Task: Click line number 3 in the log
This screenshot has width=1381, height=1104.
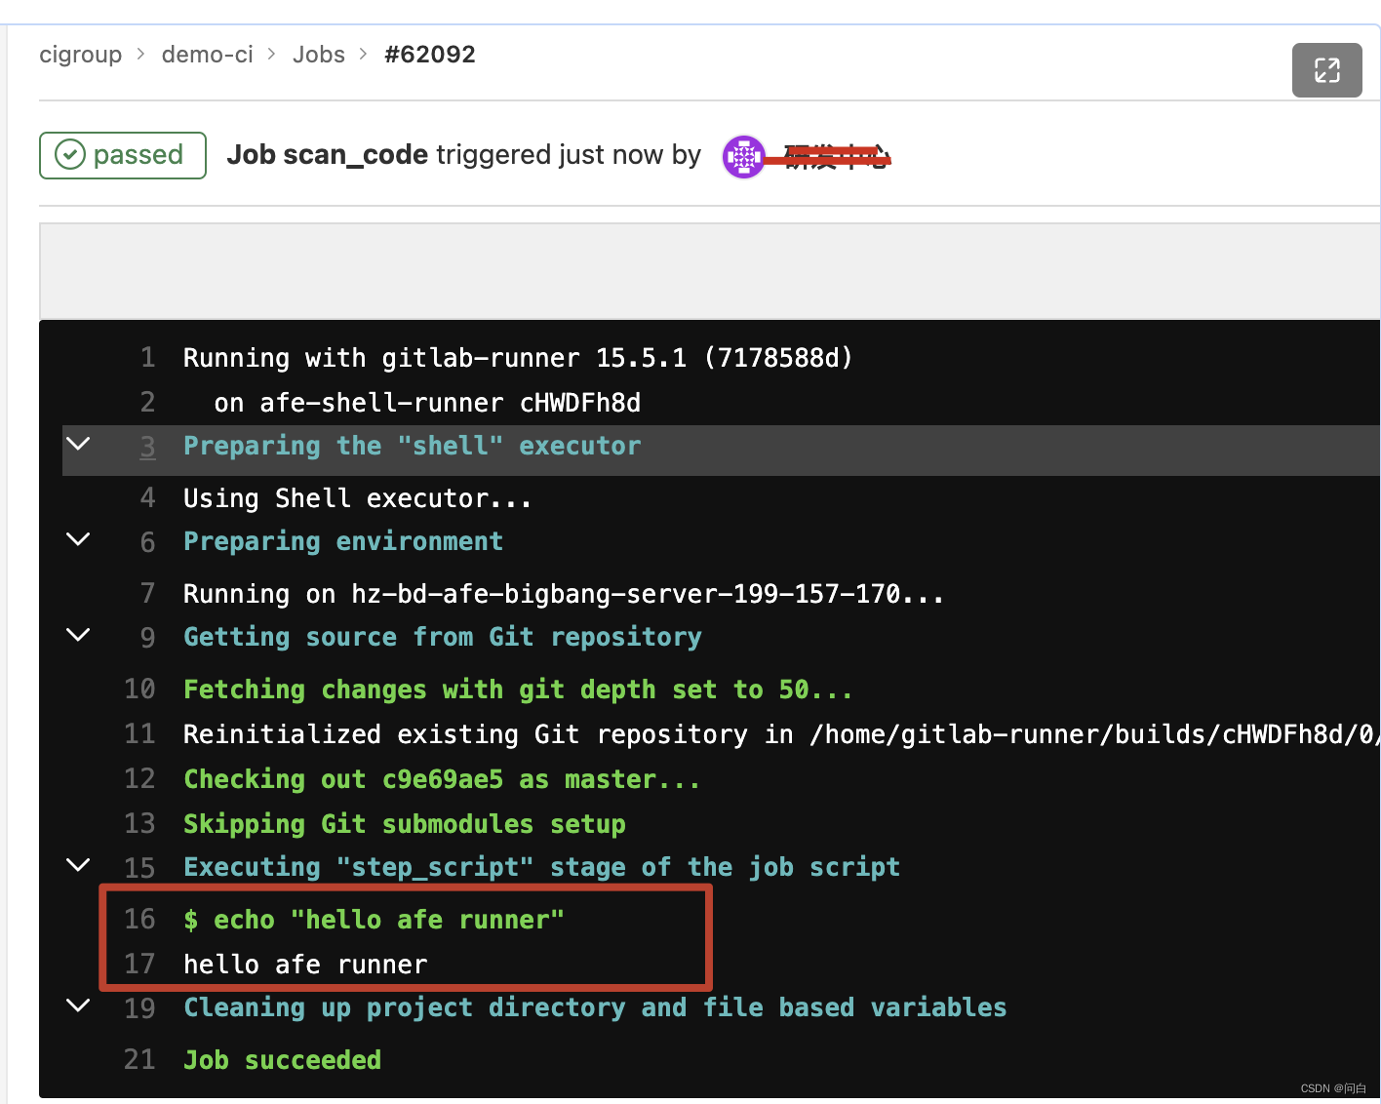Action: 147,447
